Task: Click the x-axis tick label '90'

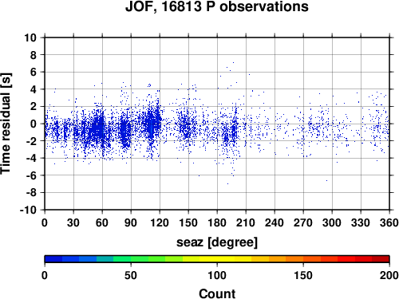Action: pos(131,222)
